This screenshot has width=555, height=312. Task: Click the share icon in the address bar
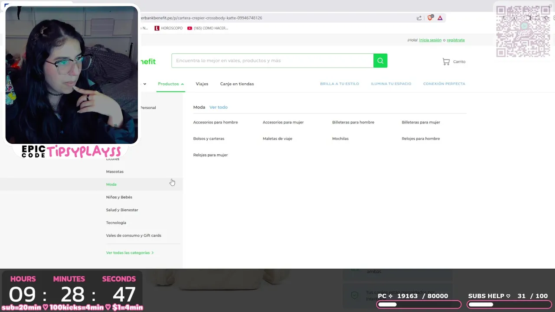419,18
